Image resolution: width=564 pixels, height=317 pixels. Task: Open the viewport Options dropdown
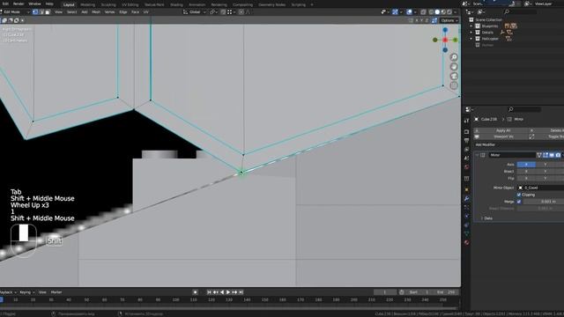pyautogui.click(x=449, y=20)
